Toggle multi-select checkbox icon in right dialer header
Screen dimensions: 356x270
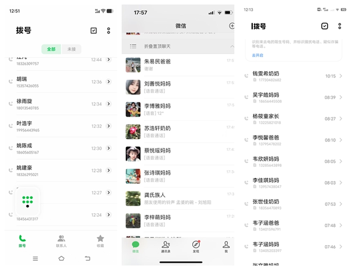[324, 26]
